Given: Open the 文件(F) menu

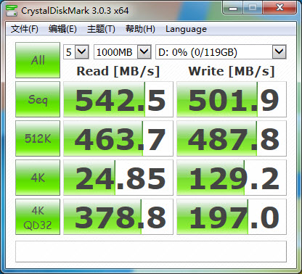Looking at the screenshot, I should pyautogui.click(x=25, y=29).
